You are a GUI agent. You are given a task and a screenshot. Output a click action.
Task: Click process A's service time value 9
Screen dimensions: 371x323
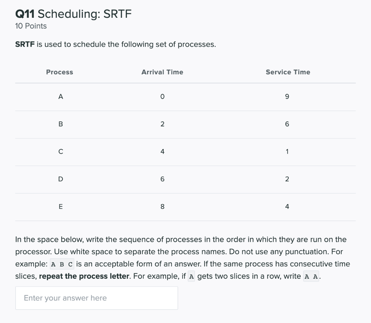[287, 96]
